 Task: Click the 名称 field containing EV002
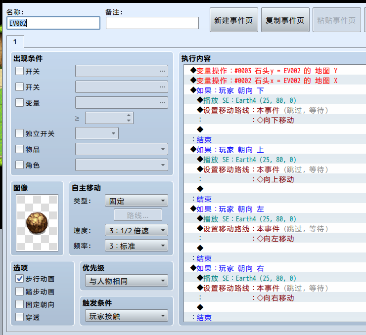[x=53, y=23]
